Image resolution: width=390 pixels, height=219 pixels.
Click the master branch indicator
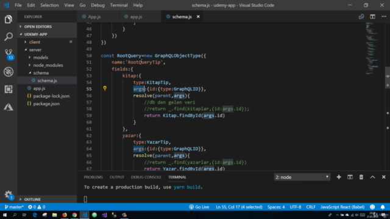pyautogui.click(x=14, y=207)
